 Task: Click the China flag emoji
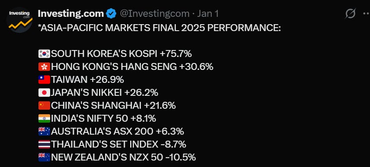[44, 106]
